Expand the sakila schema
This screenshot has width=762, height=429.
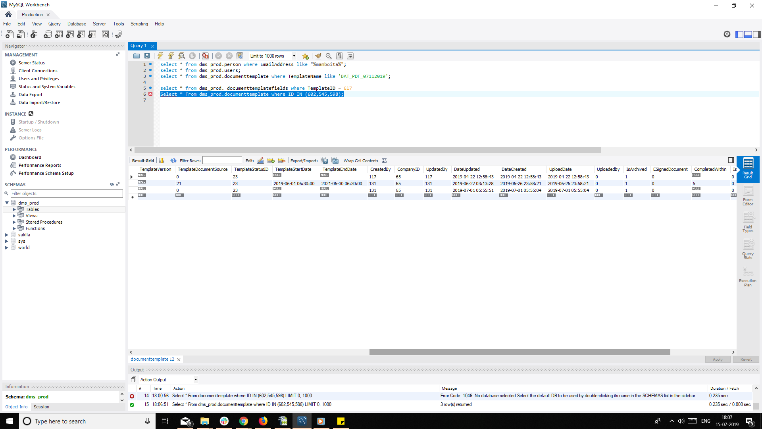coord(7,235)
